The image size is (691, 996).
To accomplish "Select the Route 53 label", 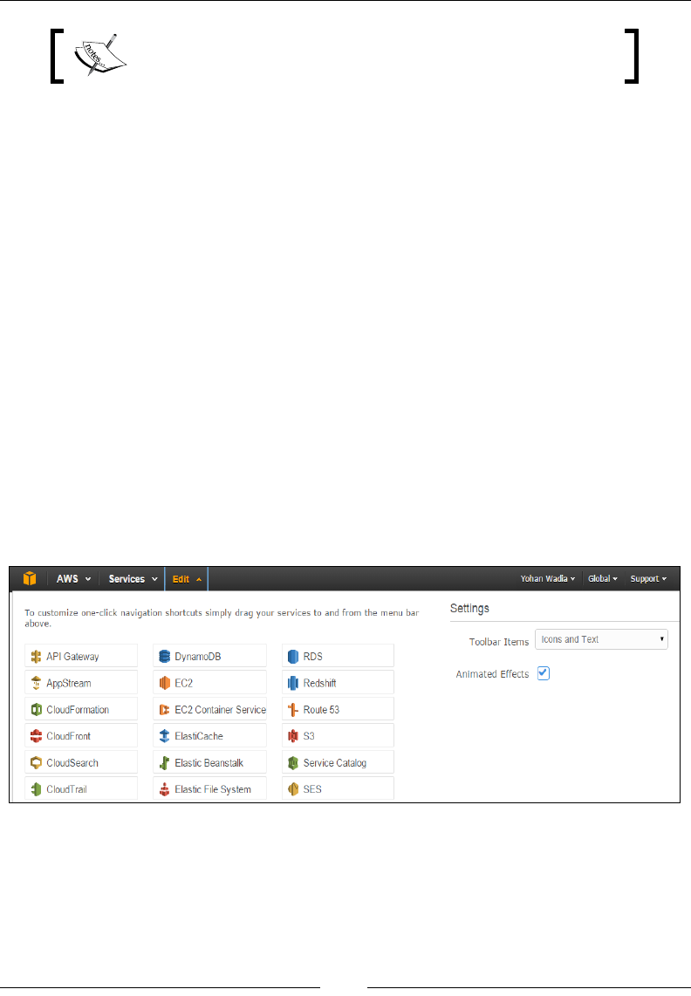I will [321, 710].
